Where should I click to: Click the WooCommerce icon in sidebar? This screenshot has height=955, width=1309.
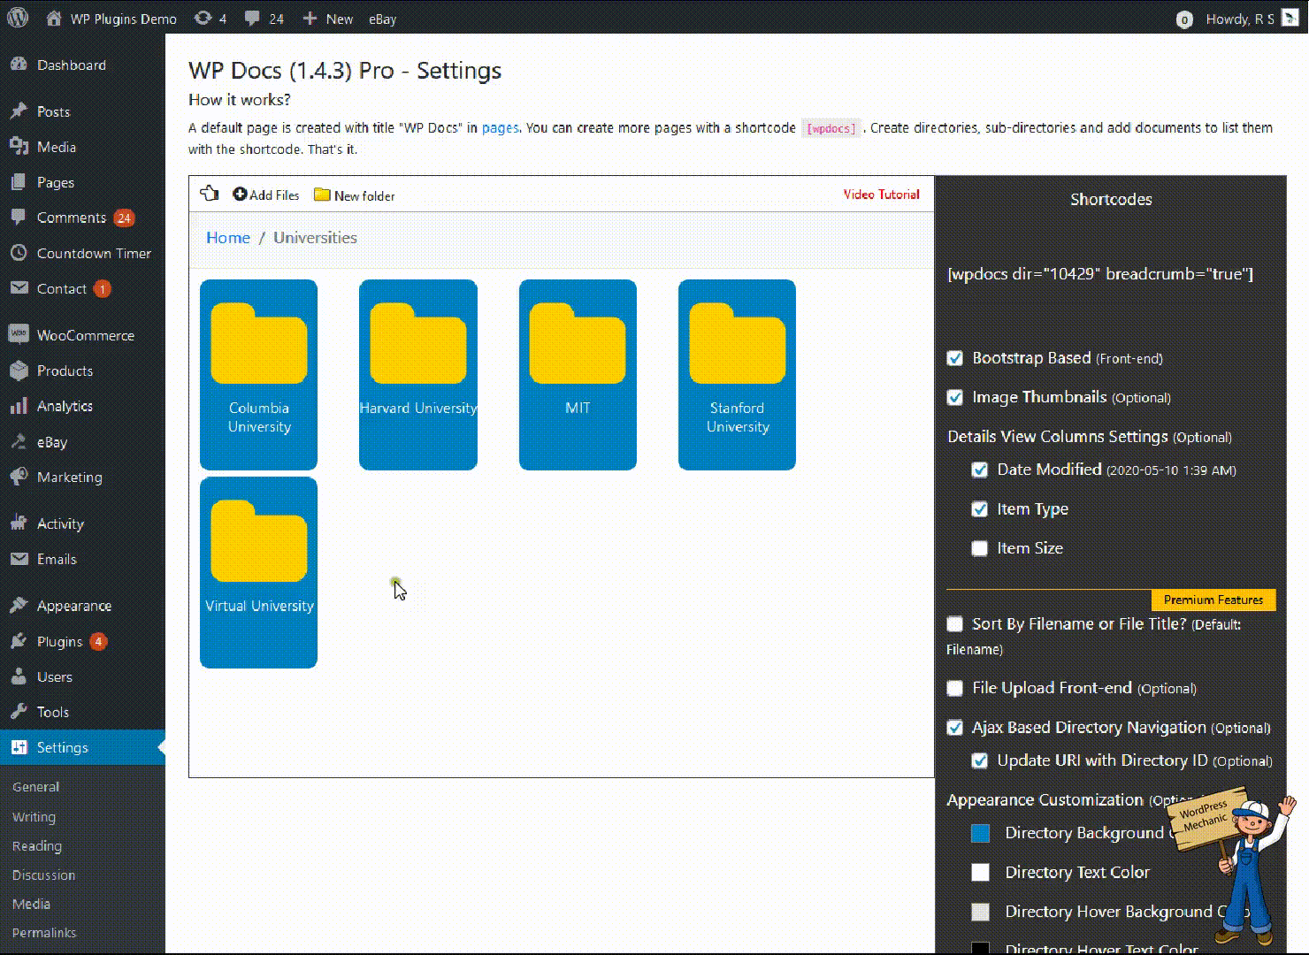point(19,335)
